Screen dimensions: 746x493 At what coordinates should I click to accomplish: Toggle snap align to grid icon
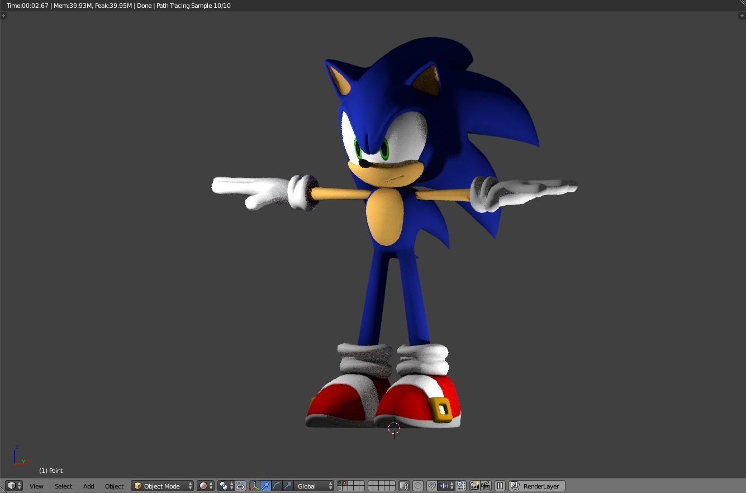point(461,486)
